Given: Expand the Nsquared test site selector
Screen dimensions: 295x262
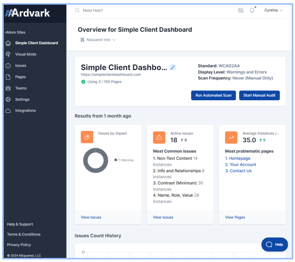Looking at the screenshot, I should pos(98,40).
